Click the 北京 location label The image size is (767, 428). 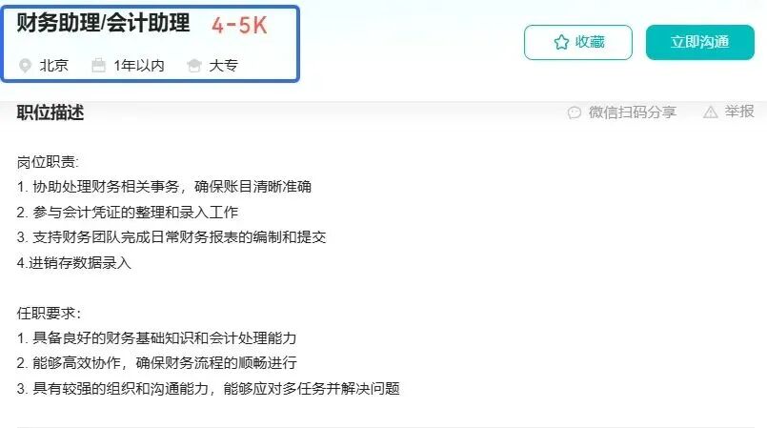pos(53,66)
